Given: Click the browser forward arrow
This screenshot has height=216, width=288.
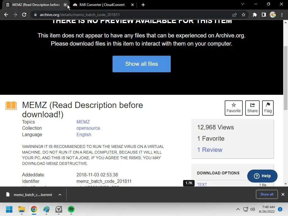Looking at the screenshot, I should pos(15,15).
